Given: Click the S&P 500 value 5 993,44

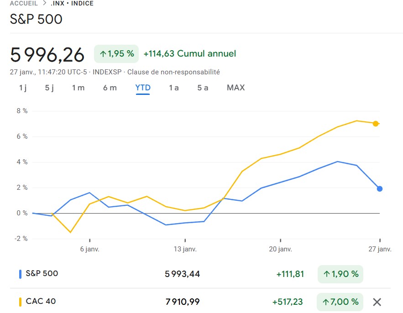Looking at the screenshot, I should (x=182, y=274).
